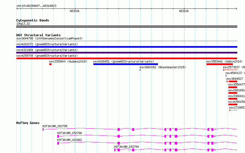Open variant nsv3366411 label

click(x=236, y=96)
